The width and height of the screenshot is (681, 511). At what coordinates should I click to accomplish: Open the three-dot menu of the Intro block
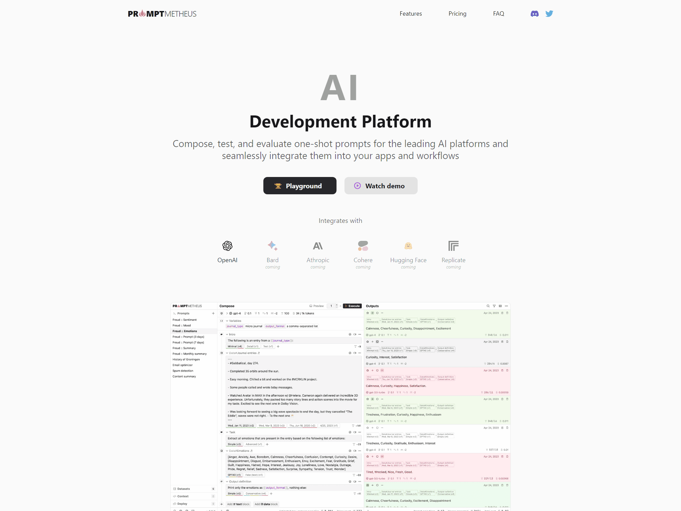coord(359,334)
